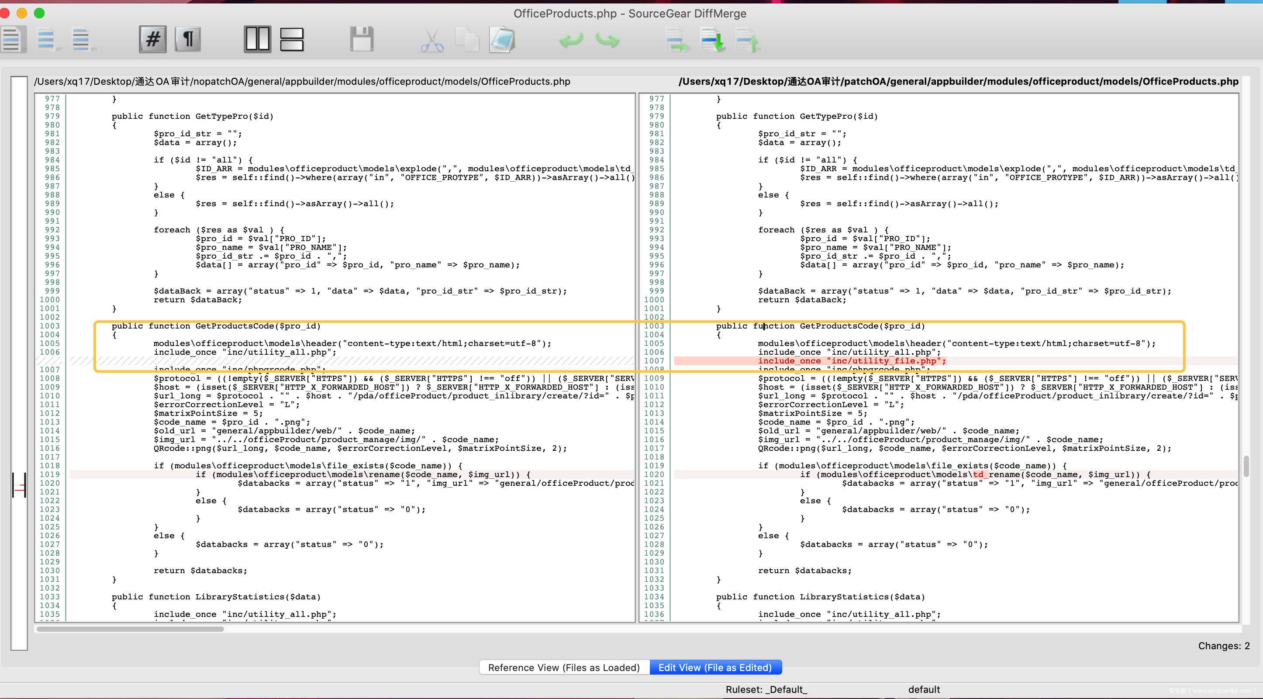Screen dimensions: 1263x699
Task: Jump to the next change icon
Action: tap(712, 40)
